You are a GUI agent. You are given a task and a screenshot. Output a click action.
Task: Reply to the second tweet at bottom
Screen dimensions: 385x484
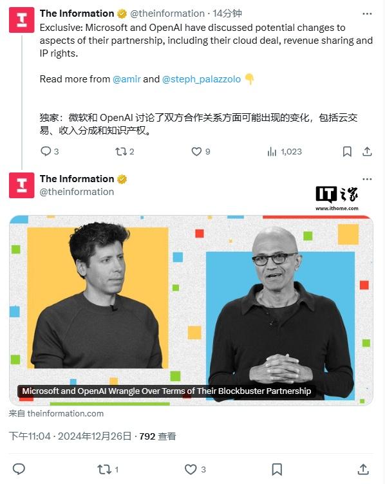pos(19,469)
